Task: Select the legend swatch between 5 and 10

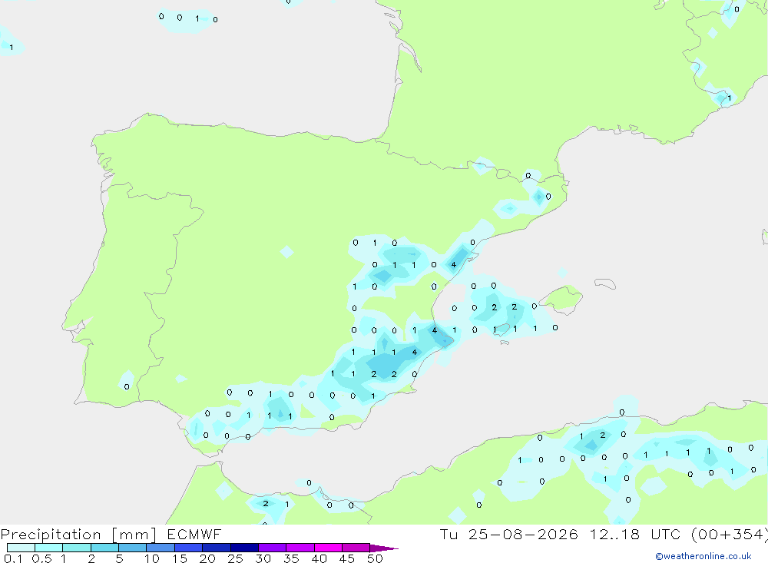Action: pyautogui.click(x=133, y=548)
